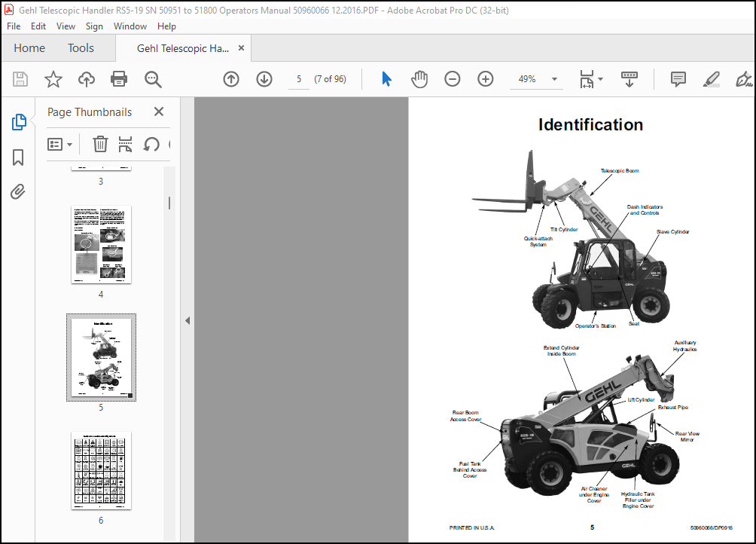This screenshot has width=756, height=544.
Task: Open the View menu
Action: [x=66, y=26]
